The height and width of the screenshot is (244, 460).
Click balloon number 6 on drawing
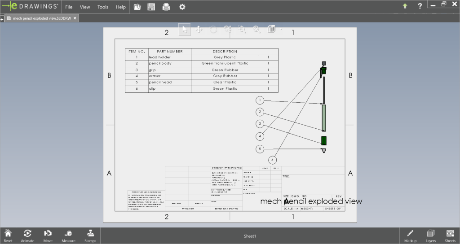(273, 160)
